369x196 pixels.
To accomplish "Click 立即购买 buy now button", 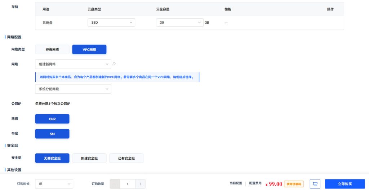I will (345, 184).
